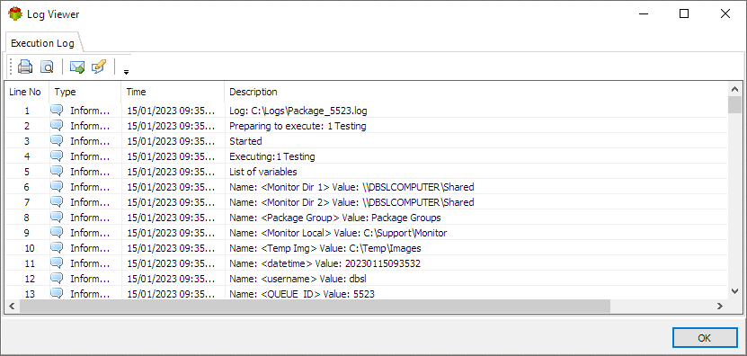Screen dimensions: 747x356
Task: Select the 'Started' description cell
Action: point(245,141)
